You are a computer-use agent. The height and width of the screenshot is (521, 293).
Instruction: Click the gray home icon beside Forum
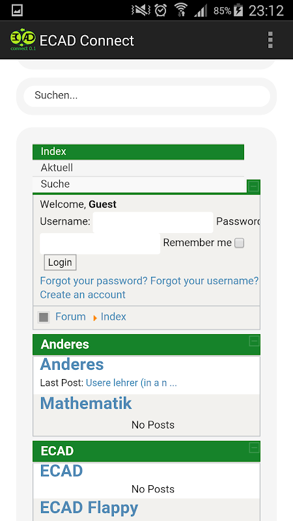(x=44, y=317)
